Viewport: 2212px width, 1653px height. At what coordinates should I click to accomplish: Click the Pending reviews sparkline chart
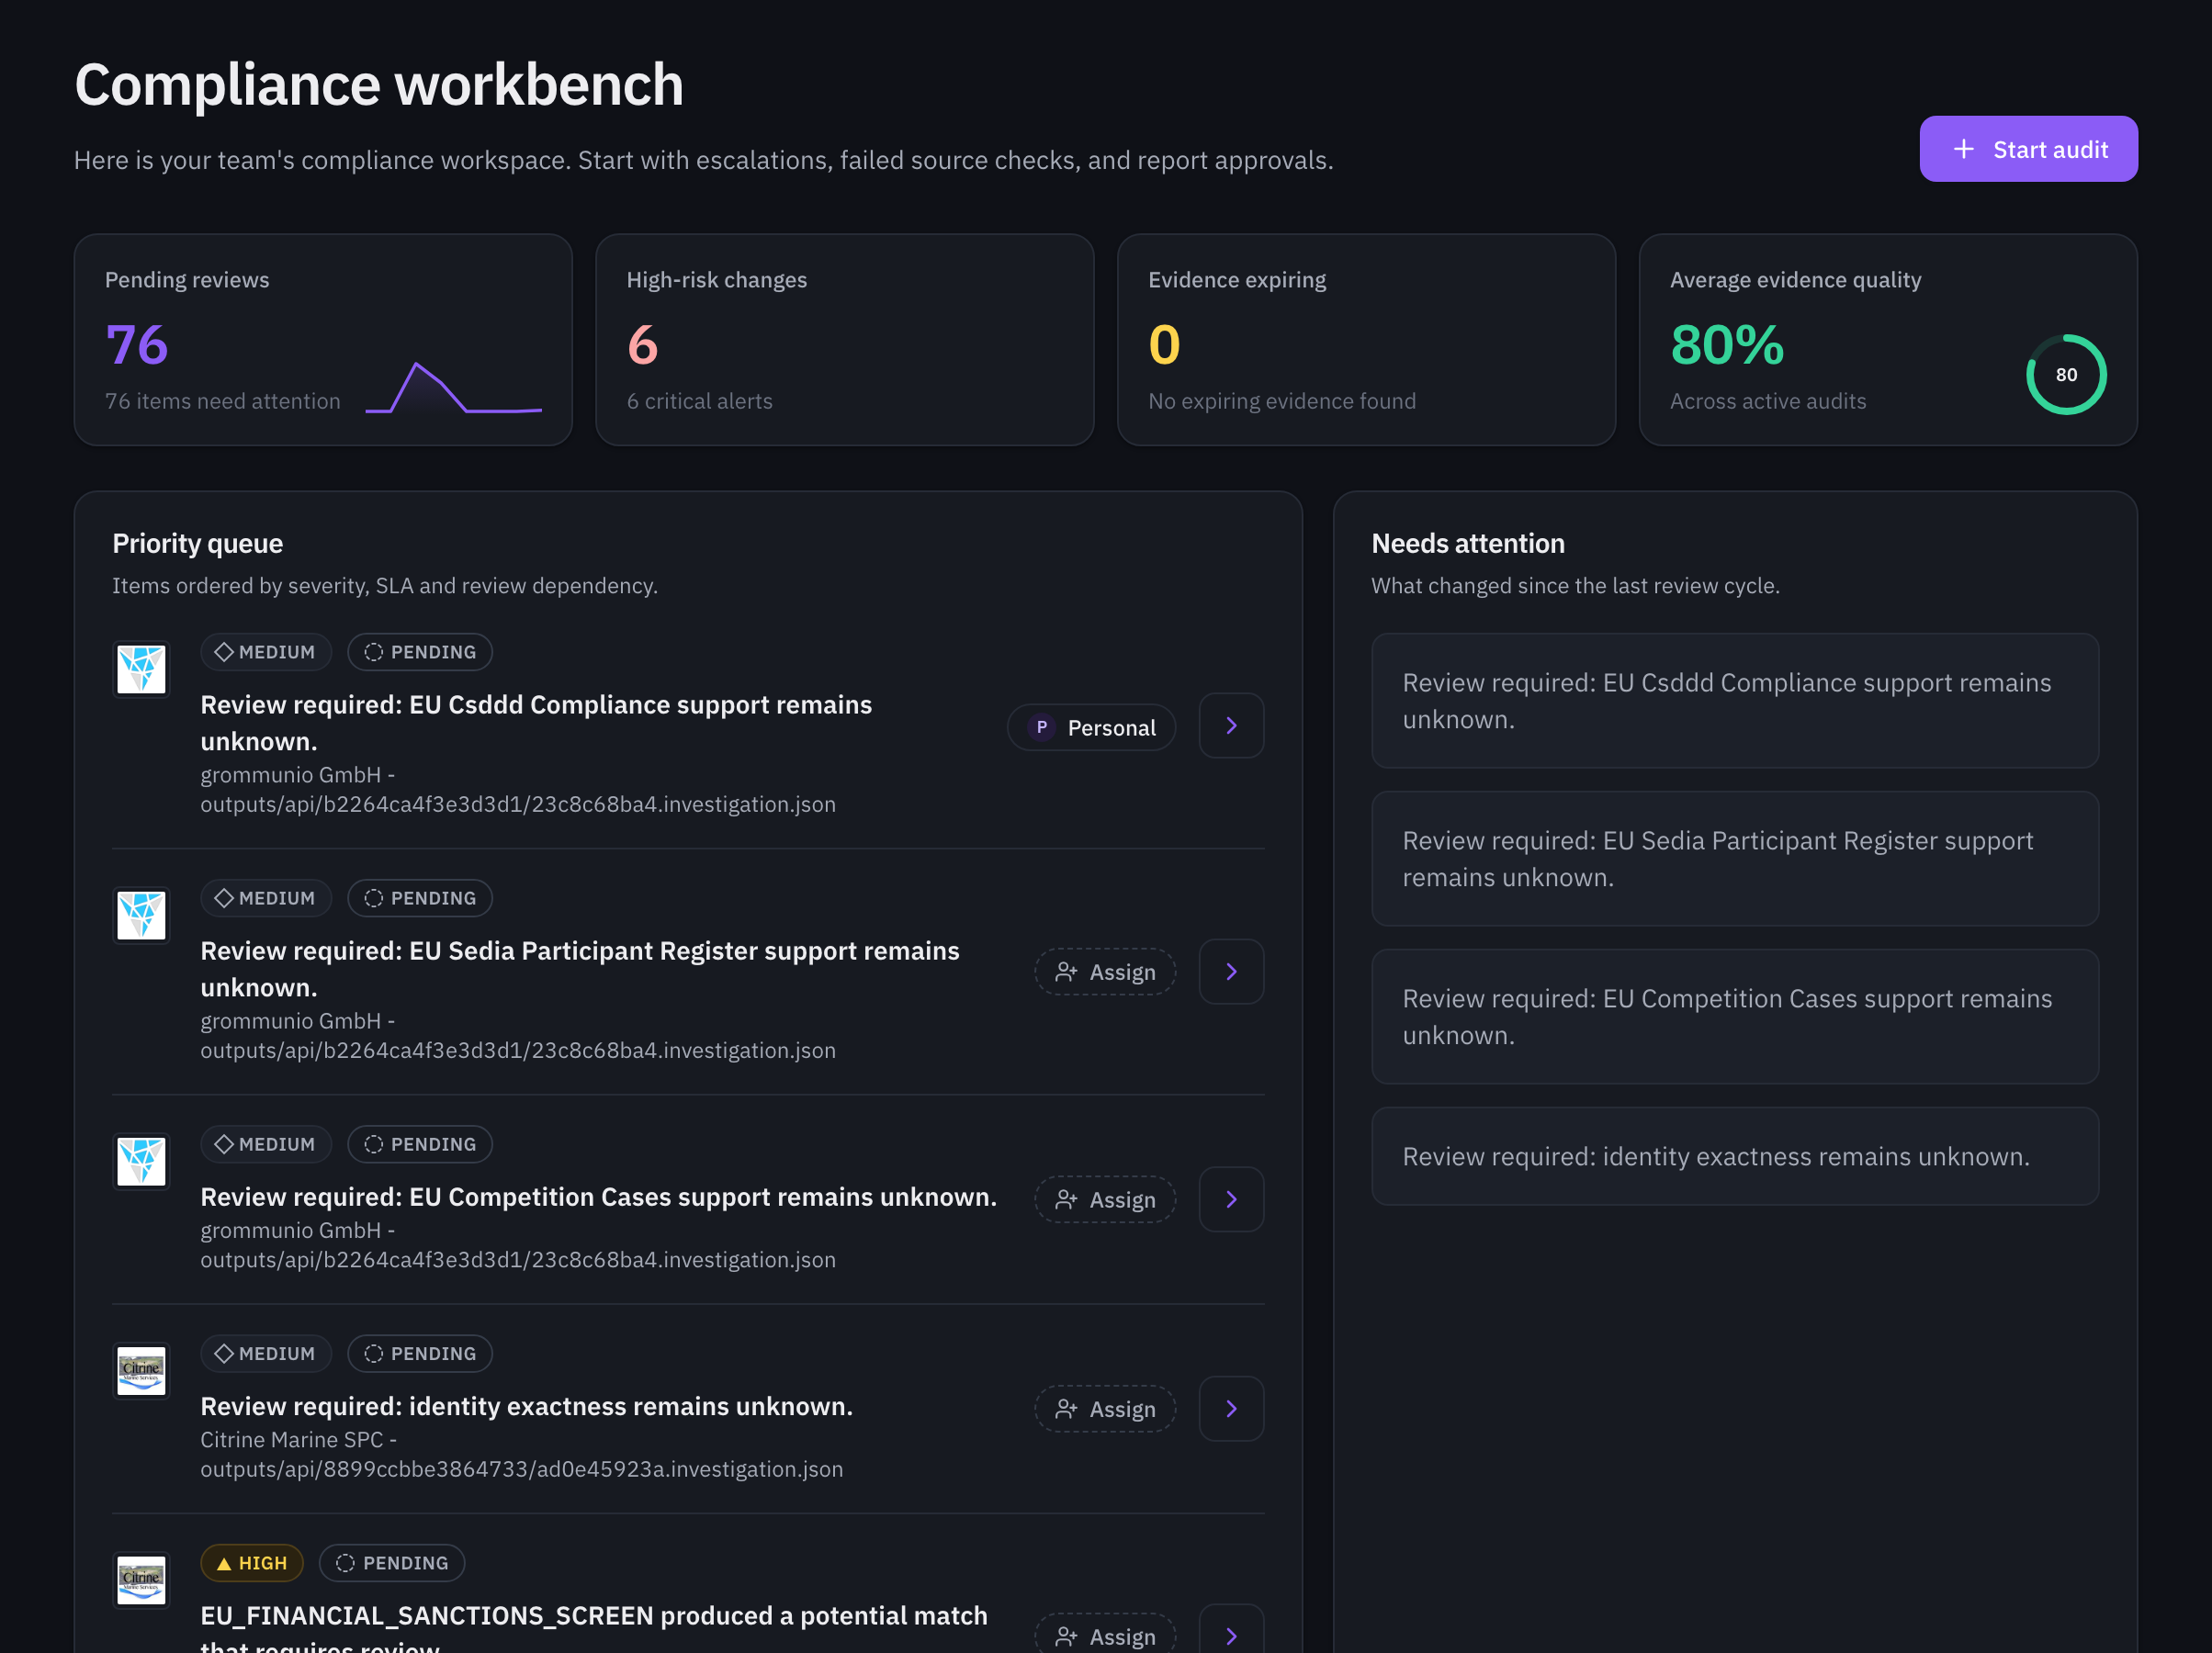click(454, 387)
